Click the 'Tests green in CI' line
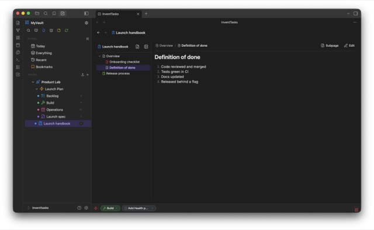Image resolution: width=374 pixels, height=230 pixels. 175,71
